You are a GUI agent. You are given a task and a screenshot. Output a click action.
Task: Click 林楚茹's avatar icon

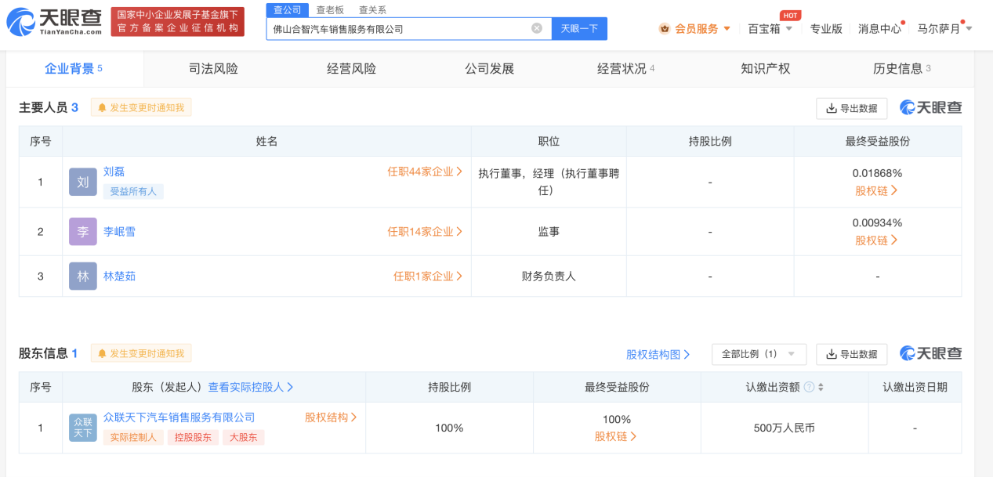point(83,276)
